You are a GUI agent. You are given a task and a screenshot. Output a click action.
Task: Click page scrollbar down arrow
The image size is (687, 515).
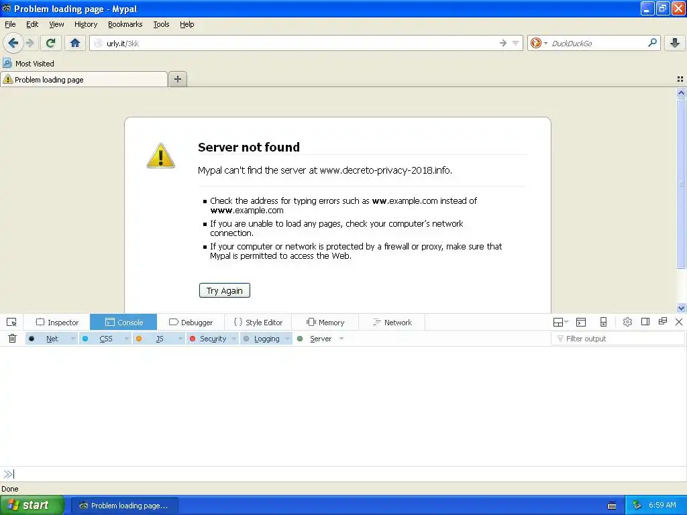[681, 308]
